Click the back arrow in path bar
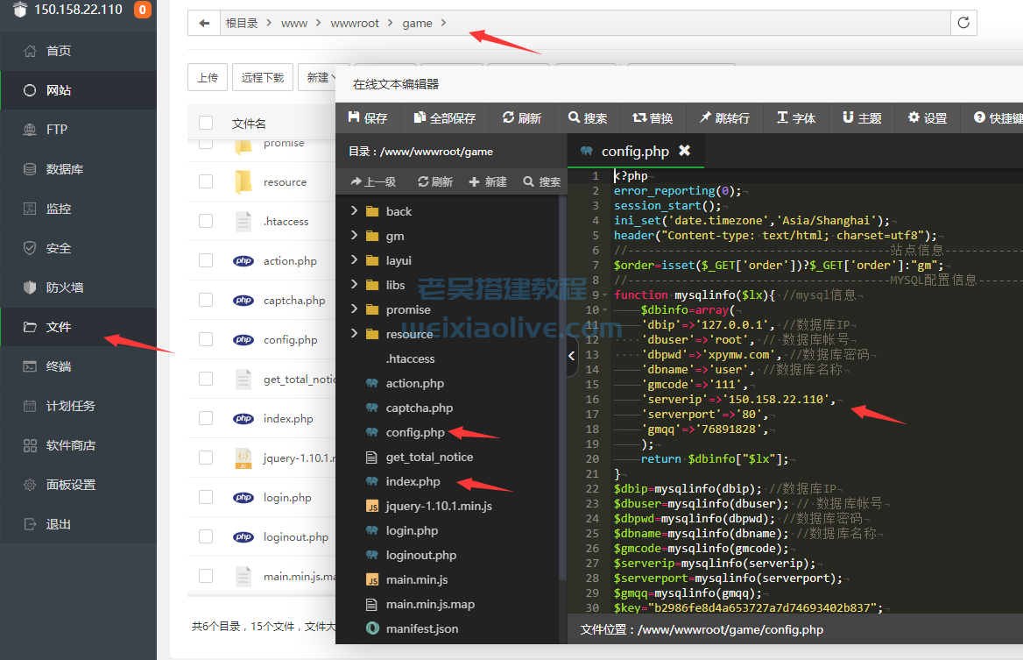This screenshot has width=1023, height=660. click(204, 23)
